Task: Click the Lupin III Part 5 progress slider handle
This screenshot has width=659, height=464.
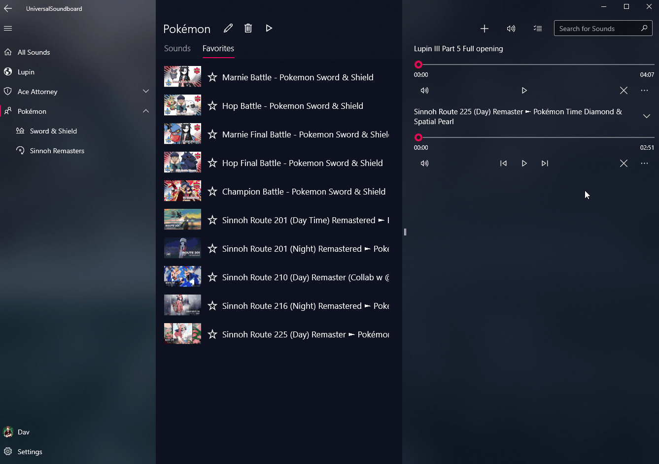Action: tap(418, 65)
